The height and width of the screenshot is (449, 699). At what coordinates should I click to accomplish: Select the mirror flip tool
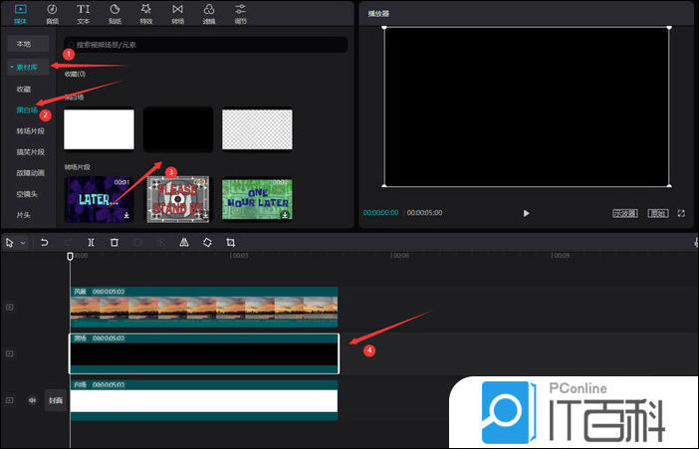pyautogui.click(x=184, y=242)
